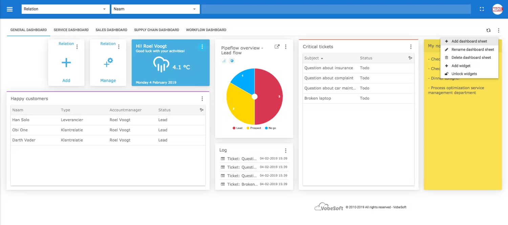The image size is (508, 225).
Task: Expand the Relation dropdown in top bar
Action: (x=66, y=9)
